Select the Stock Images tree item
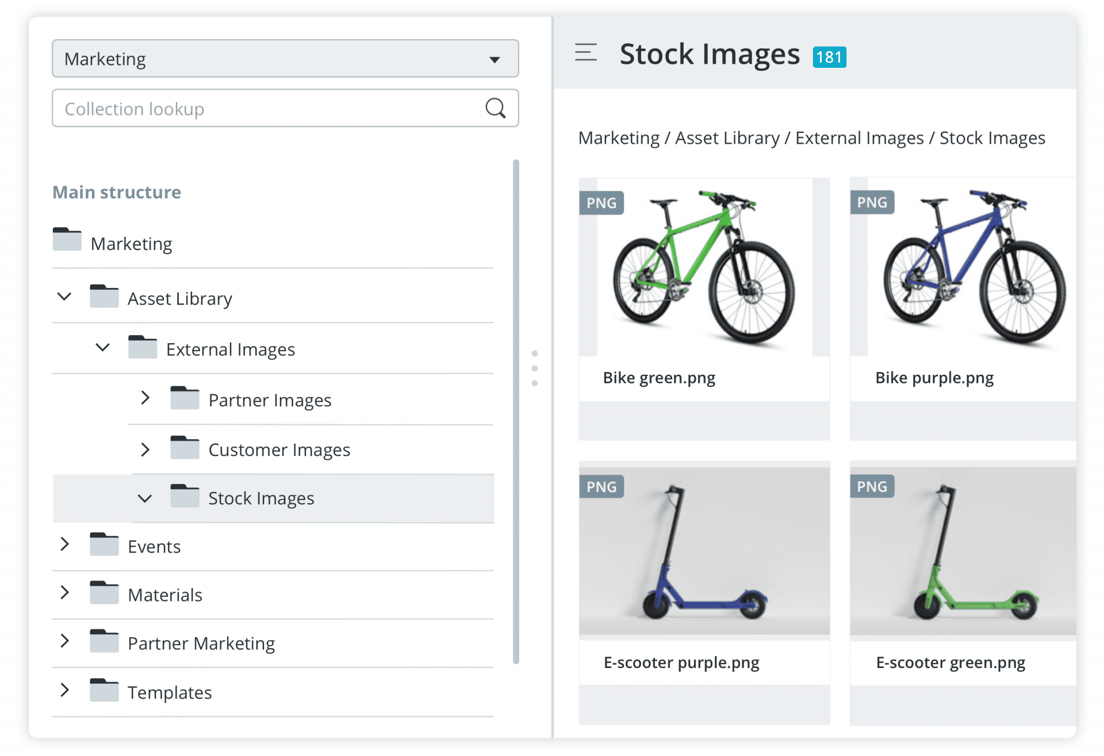The width and height of the screenshot is (1104, 756). pos(261,498)
